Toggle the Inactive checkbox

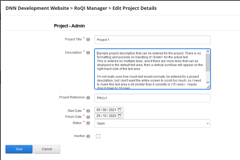click(98, 136)
